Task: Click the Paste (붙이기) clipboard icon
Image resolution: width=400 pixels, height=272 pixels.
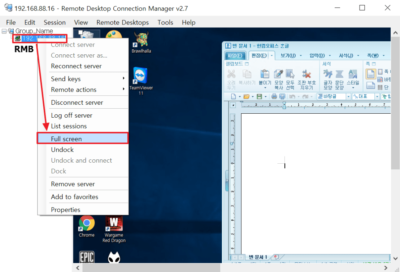Action: [x=265, y=74]
